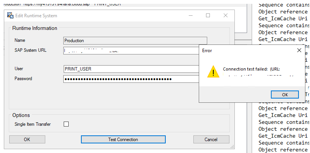Click the Edit Runtime System app icon

pos(10,15)
